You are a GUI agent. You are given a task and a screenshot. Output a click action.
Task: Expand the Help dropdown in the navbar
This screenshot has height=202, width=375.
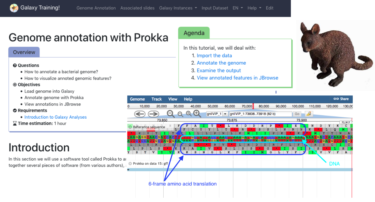[x=254, y=8]
